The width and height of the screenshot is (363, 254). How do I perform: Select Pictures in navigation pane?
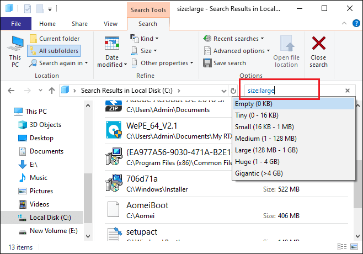41,190
